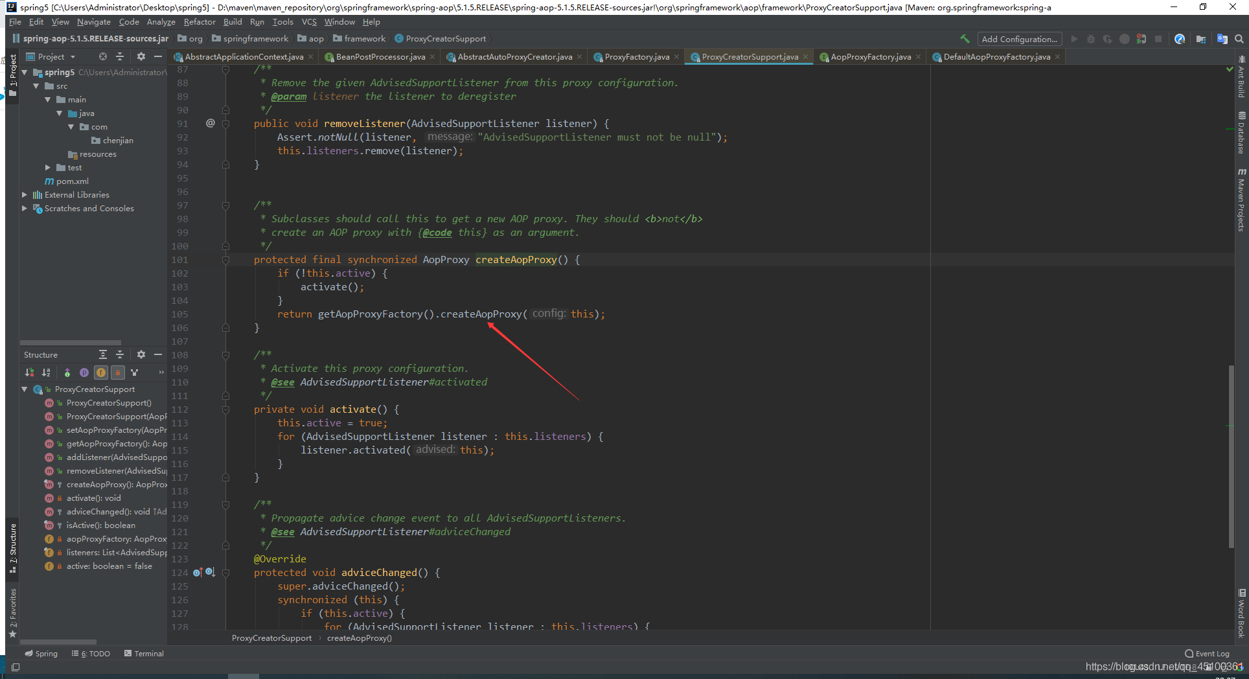The width and height of the screenshot is (1249, 679).
Task: Switch to ProxyFactory.java tab
Action: tap(637, 57)
